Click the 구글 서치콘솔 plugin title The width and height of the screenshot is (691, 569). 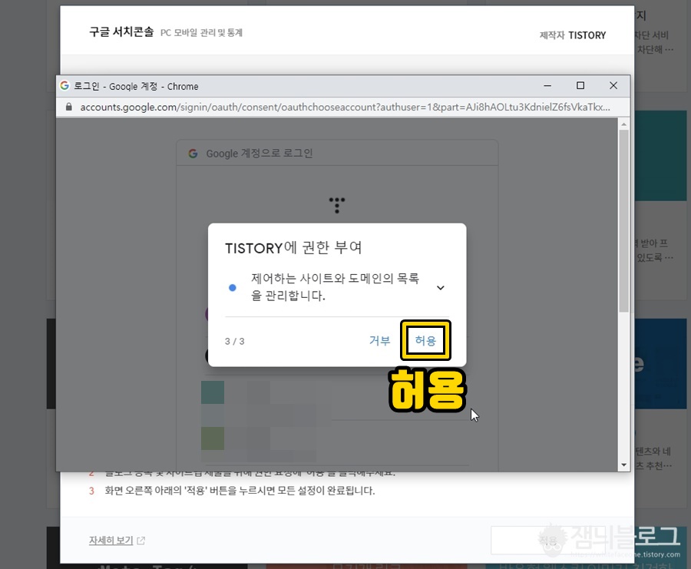(x=121, y=31)
